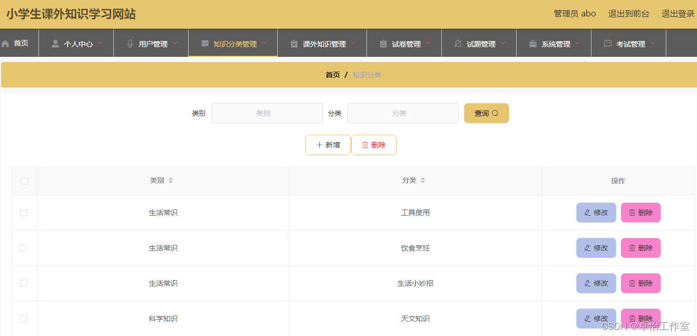
Task: Click the 分类 search input field
Action: point(403,113)
